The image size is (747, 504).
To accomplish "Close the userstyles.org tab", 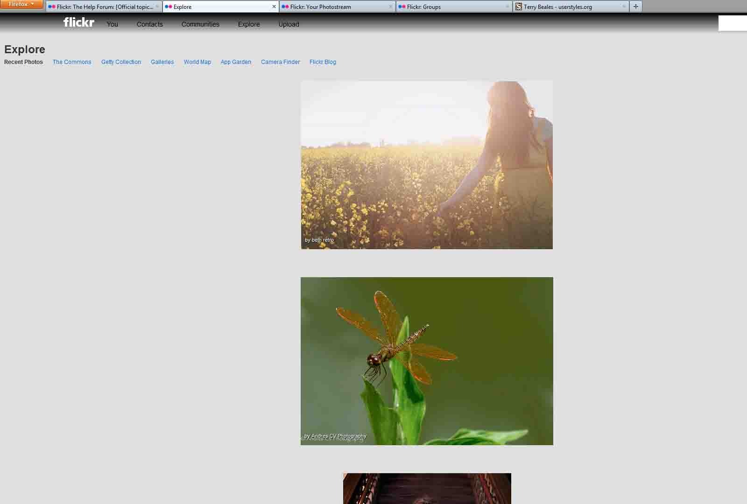I will tap(624, 7).
